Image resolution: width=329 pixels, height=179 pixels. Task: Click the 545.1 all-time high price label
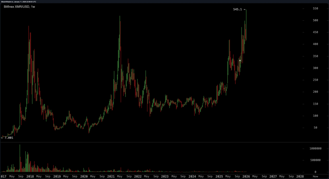[237, 10]
